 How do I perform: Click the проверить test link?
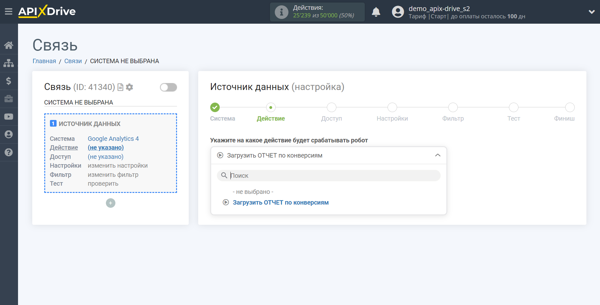pyautogui.click(x=103, y=183)
